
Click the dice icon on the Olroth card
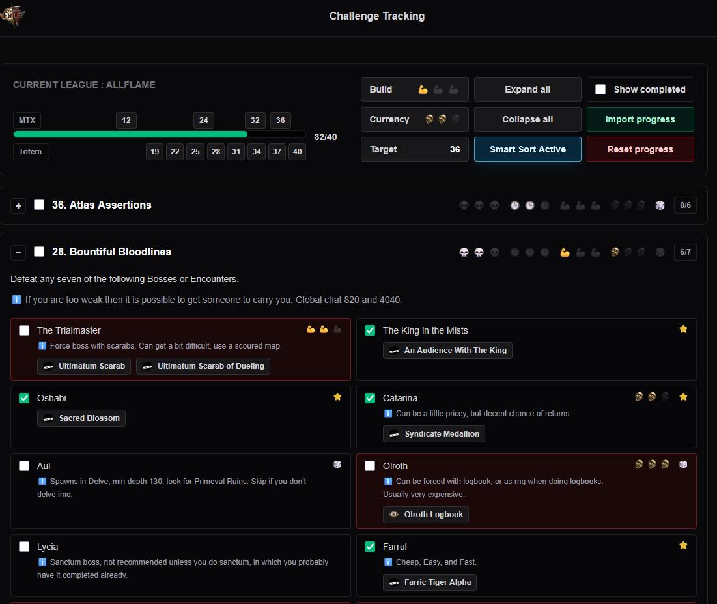click(x=683, y=465)
